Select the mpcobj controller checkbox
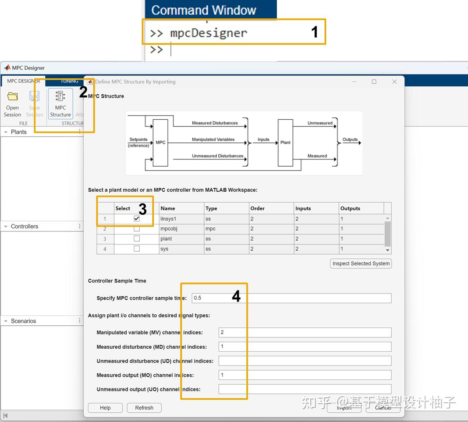The width and height of the screenshot is (468, 422). [x=136, y=229]
